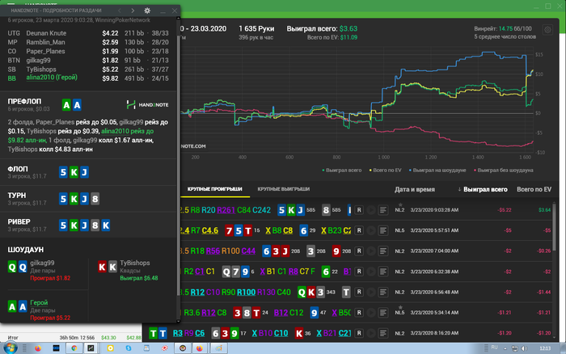Toggle Выиграл на шоудауне legend line
Screen dimensions: 566x354
click(x=437, y=171)
